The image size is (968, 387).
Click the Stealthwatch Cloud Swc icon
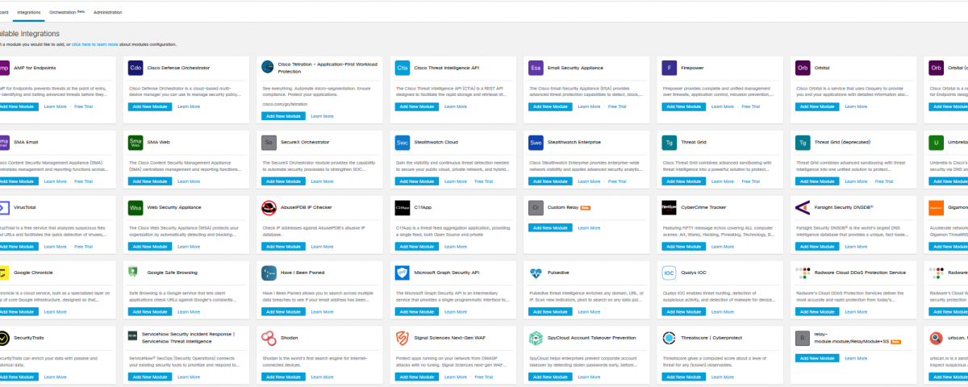[402, 142]
